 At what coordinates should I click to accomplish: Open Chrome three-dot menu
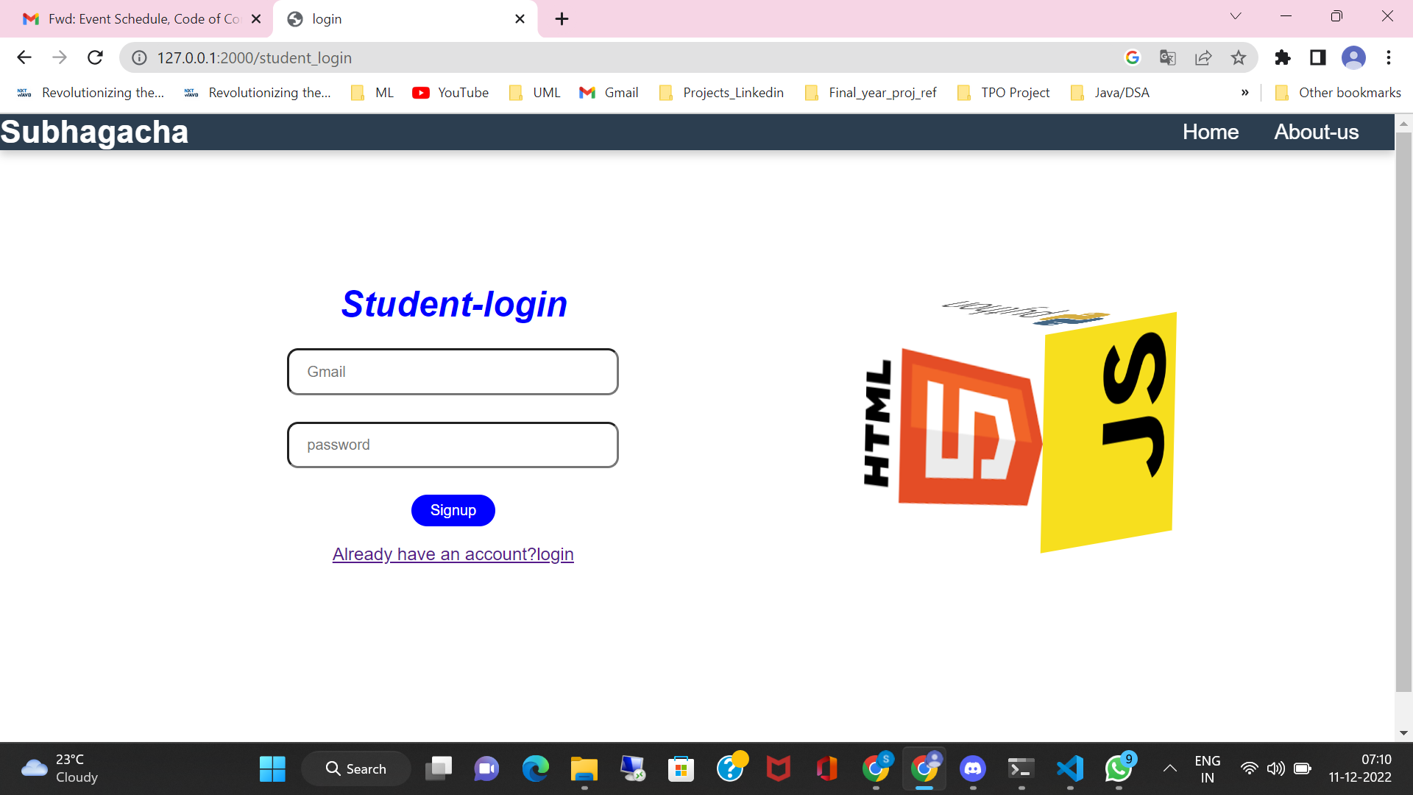coord(1389,57)
